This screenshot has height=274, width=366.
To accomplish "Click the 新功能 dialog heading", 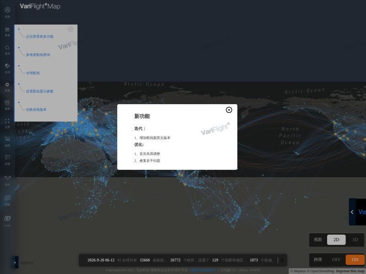I will tap(142, 116).
